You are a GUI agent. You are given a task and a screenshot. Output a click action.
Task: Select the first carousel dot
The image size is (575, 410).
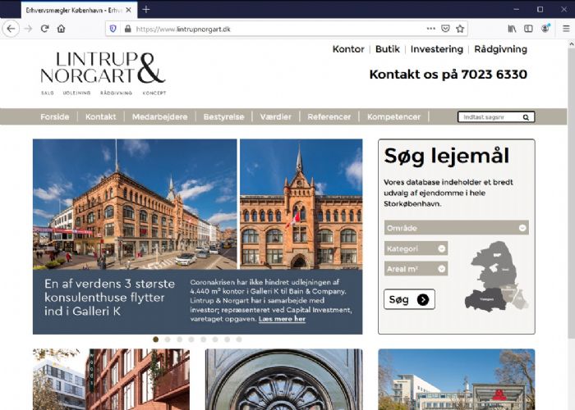point(156,339)
